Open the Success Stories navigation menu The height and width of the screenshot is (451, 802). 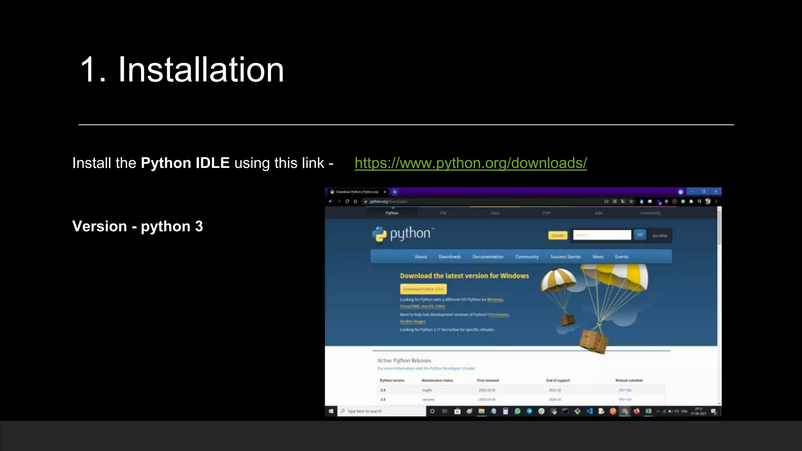(x=565, y=257)
